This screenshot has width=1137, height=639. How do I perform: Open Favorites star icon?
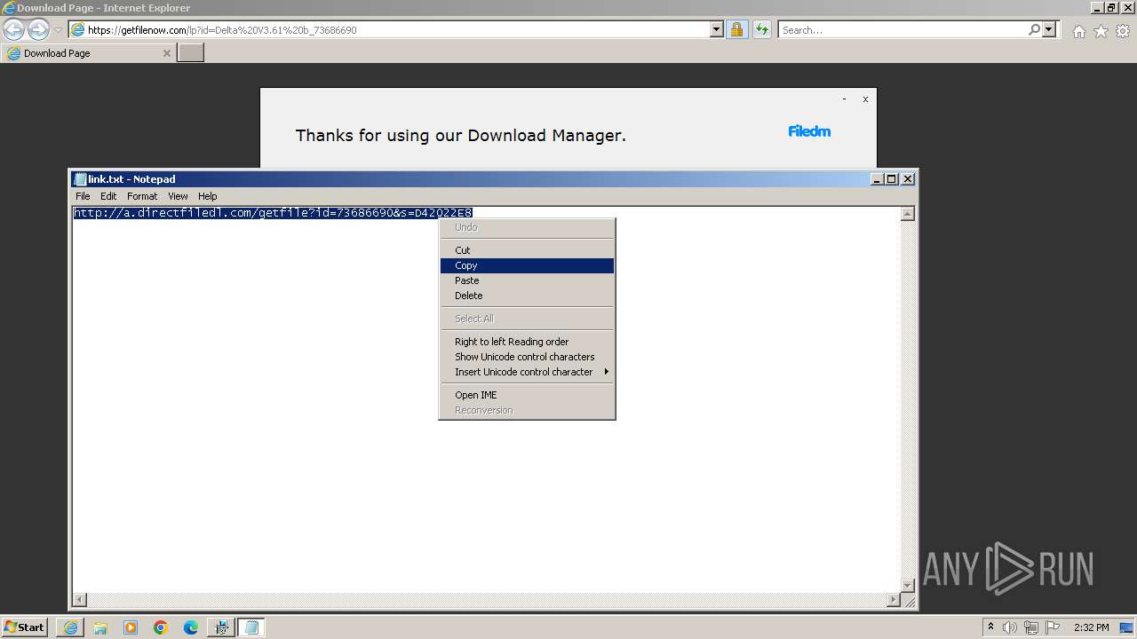[1101, 31]
